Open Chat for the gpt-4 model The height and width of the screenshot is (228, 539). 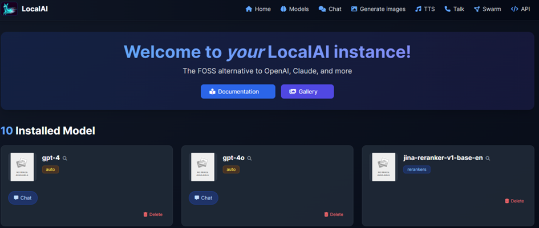tap(23, 198)
